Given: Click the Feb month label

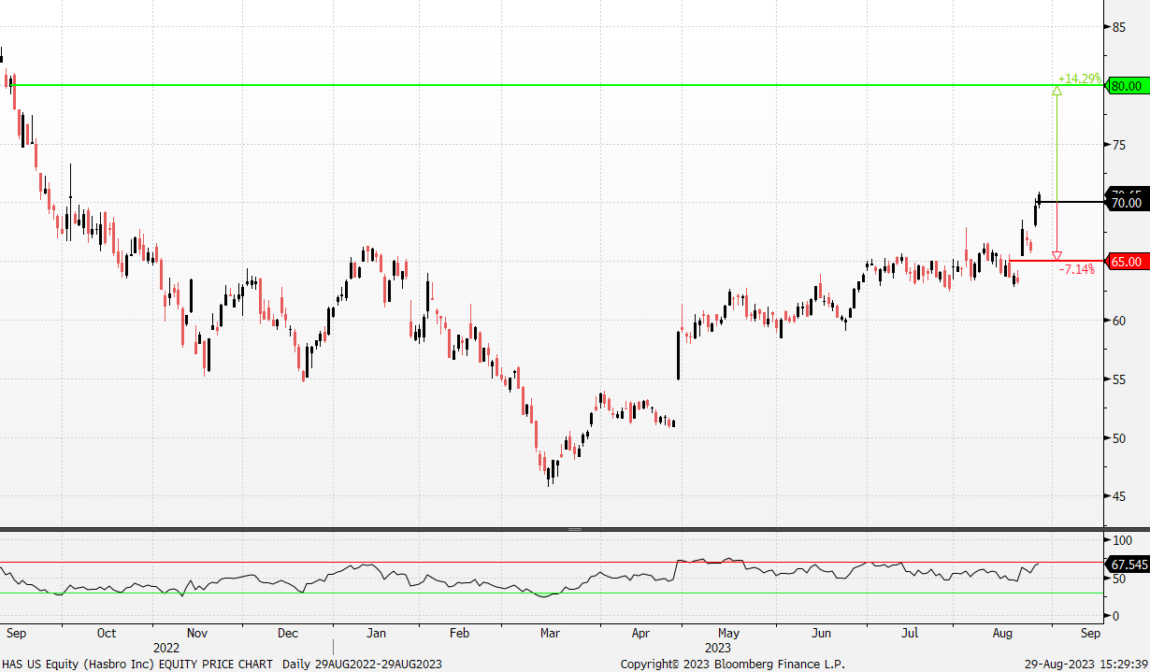Looking at the screenshot, I should coord(460,633).
